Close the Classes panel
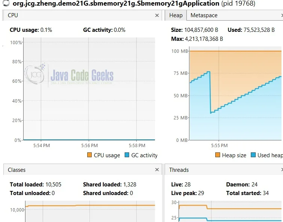283x222 pixels. click(x=157, y=170)
